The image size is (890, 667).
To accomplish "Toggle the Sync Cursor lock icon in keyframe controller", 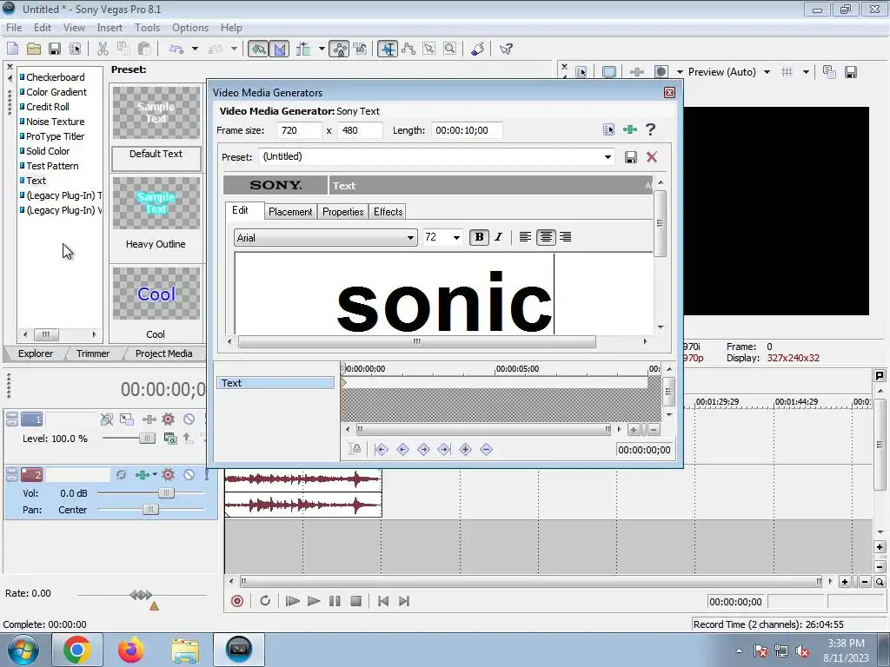I will click(x=355, y=449).
